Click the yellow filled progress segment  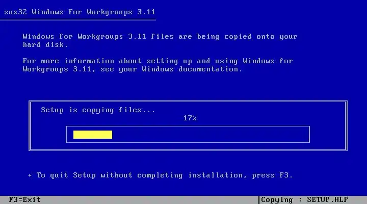(x=93, y=135)
